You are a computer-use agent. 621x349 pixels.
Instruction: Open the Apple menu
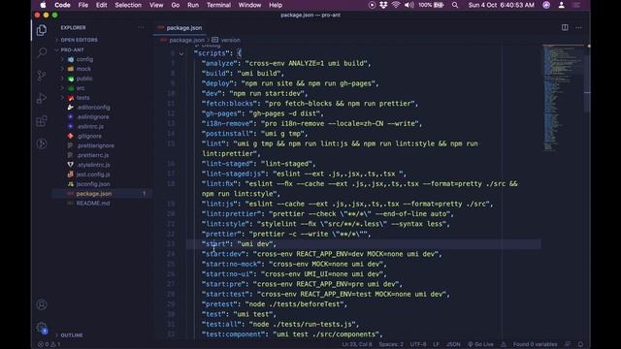(x=43, y=5)
